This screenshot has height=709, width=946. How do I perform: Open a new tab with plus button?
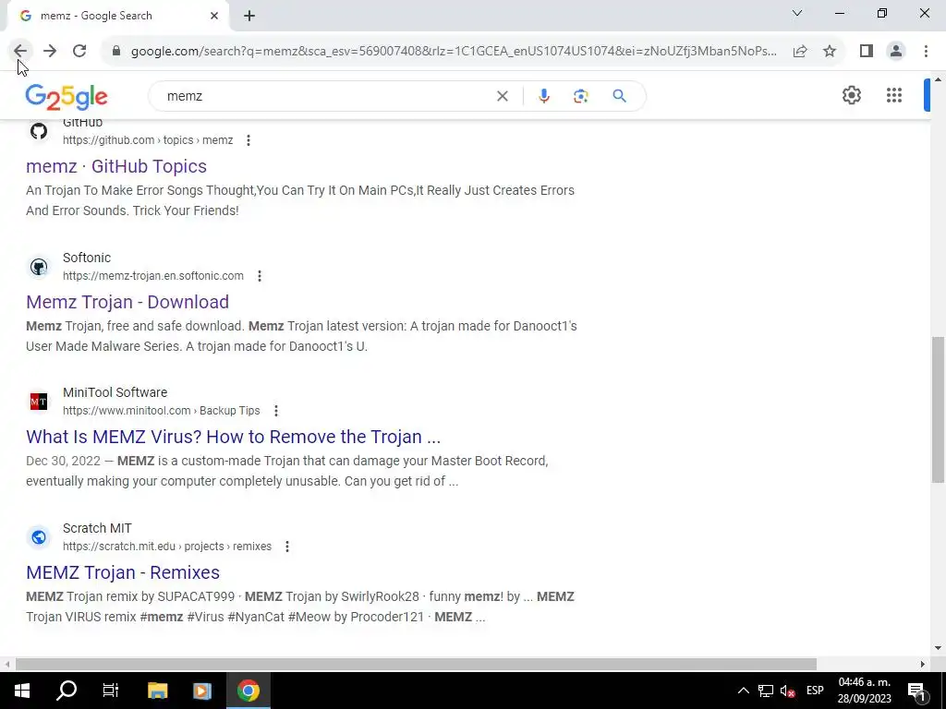pyautogui.click(x=249, y=16)
